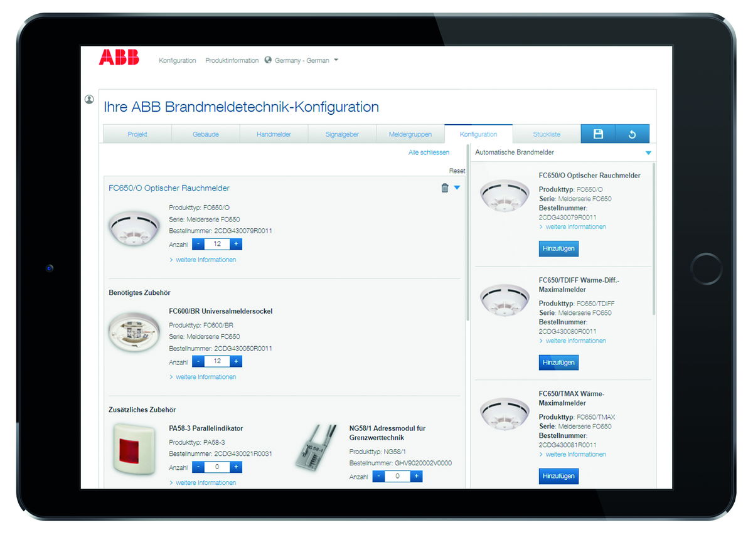Image resolution: width=753 pixels, height=535 pixels.
Task: Open weitere Informationen for FC650/O in catalog
Action: click(572, 227)
